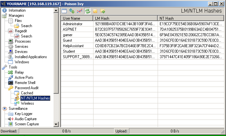The image size is (226, 136).
Task: Open the Information tree item
Action: [17, 10]
